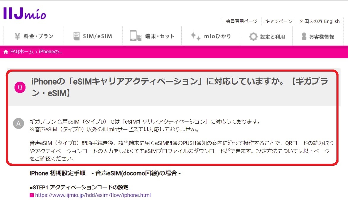Click the SIM card icon in navigation

76,36
